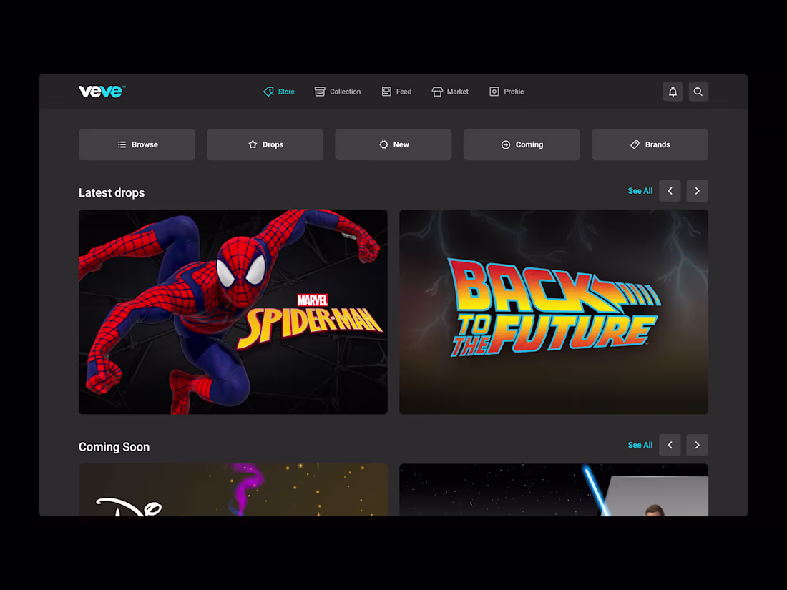This screenshot has width=787, height=590.
Task: Click See All next to Coming Soon
Action: coord(640,445)
